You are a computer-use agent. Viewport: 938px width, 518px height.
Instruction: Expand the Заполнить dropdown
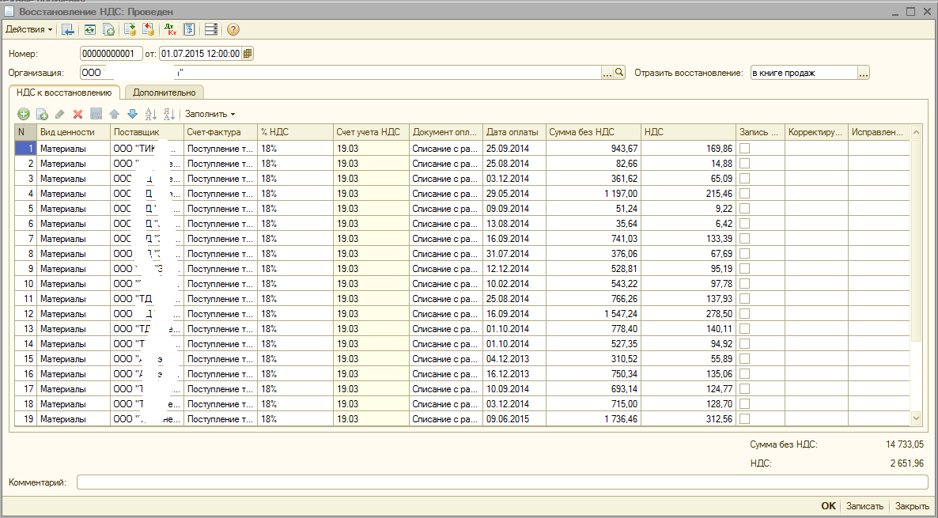point(210,114)
